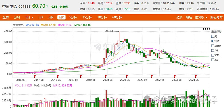The width and height of the screenshot is (224, 108).
Task: Click the red S marker near 2018-05
Action: tap(58, 76)
